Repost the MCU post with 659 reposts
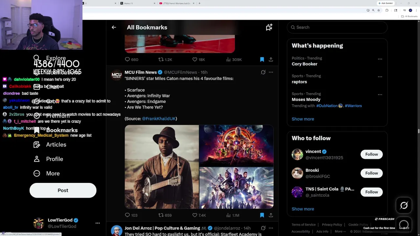Image resolution: width=420 pixels, height=236 pixels. pyautogui.click(x=165, y=215)
